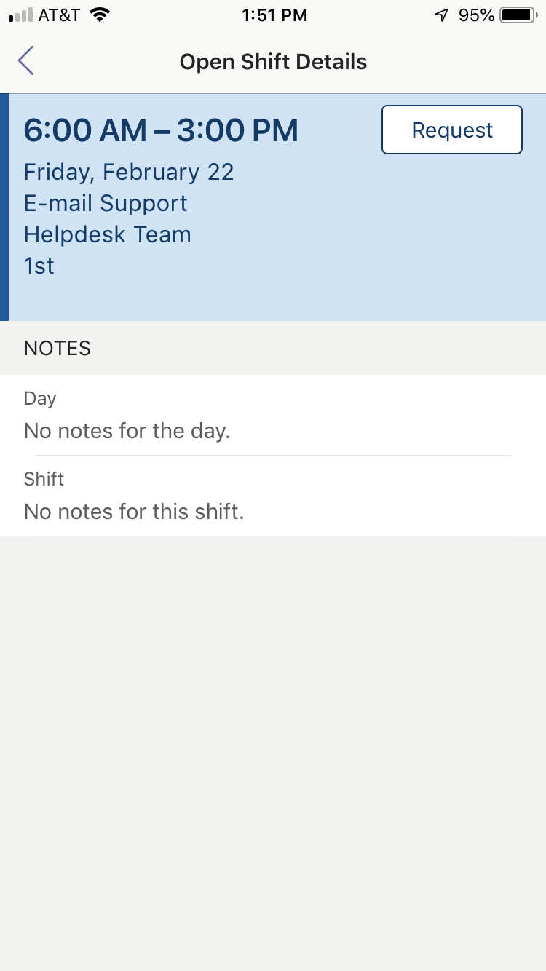Tap the Open Shift Details title
The width and height of the screenshot is (546, 971).
tap(273, 62)
